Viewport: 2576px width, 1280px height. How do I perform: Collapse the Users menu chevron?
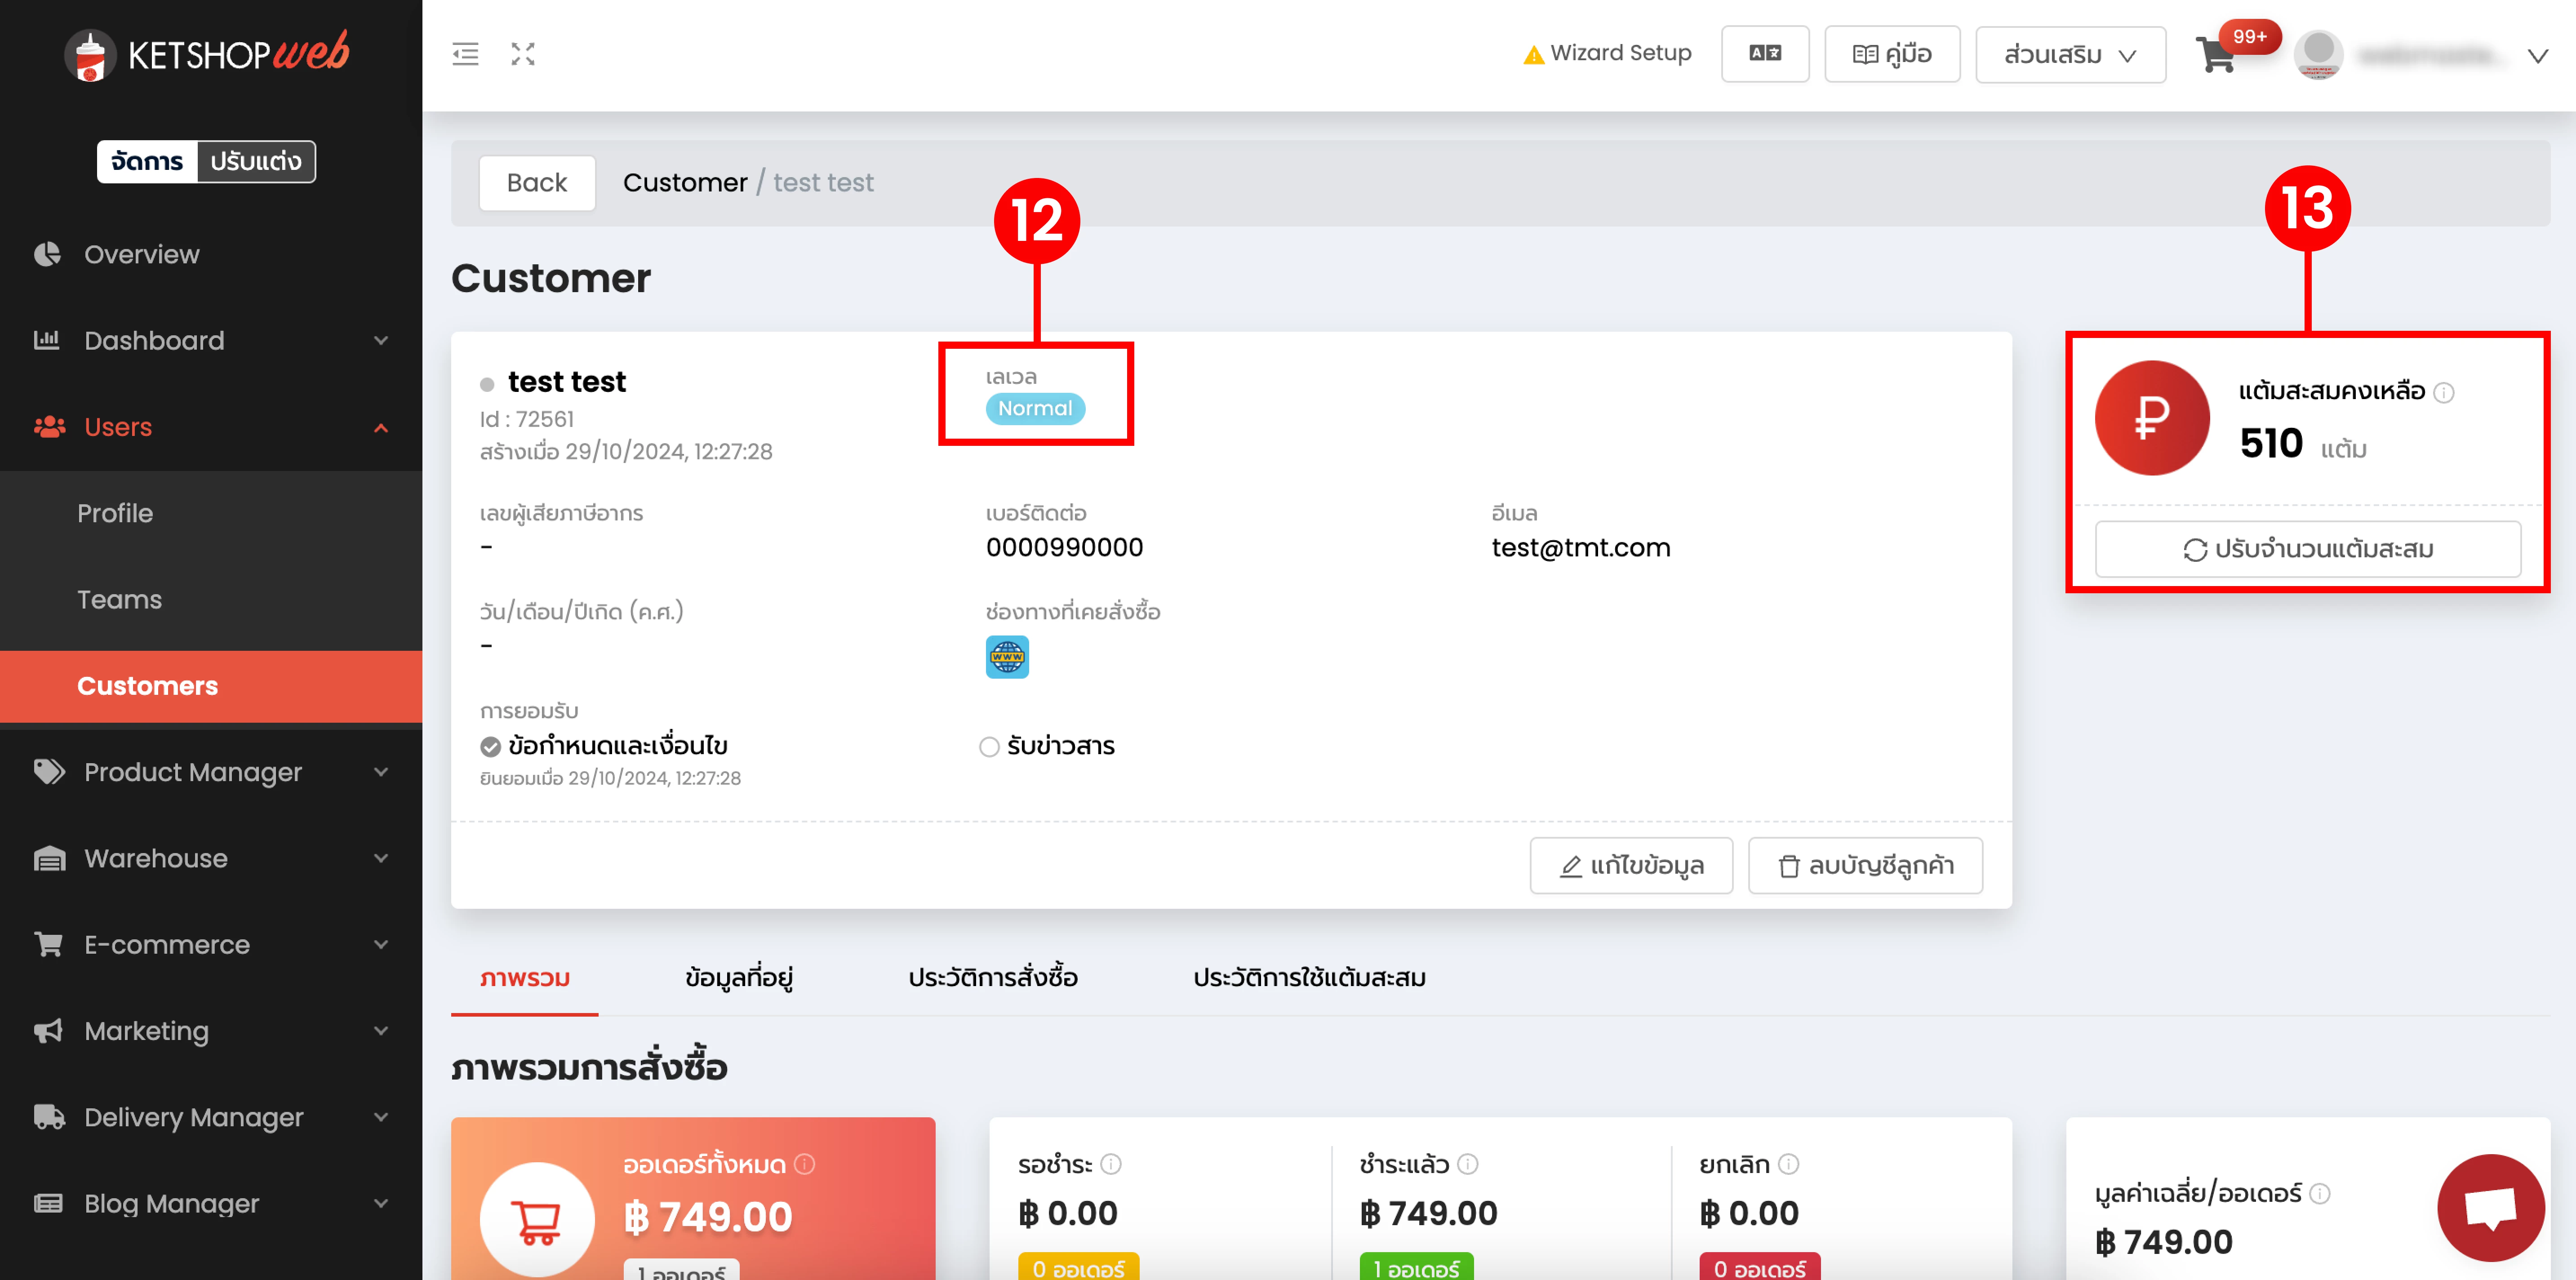point(381,428)
